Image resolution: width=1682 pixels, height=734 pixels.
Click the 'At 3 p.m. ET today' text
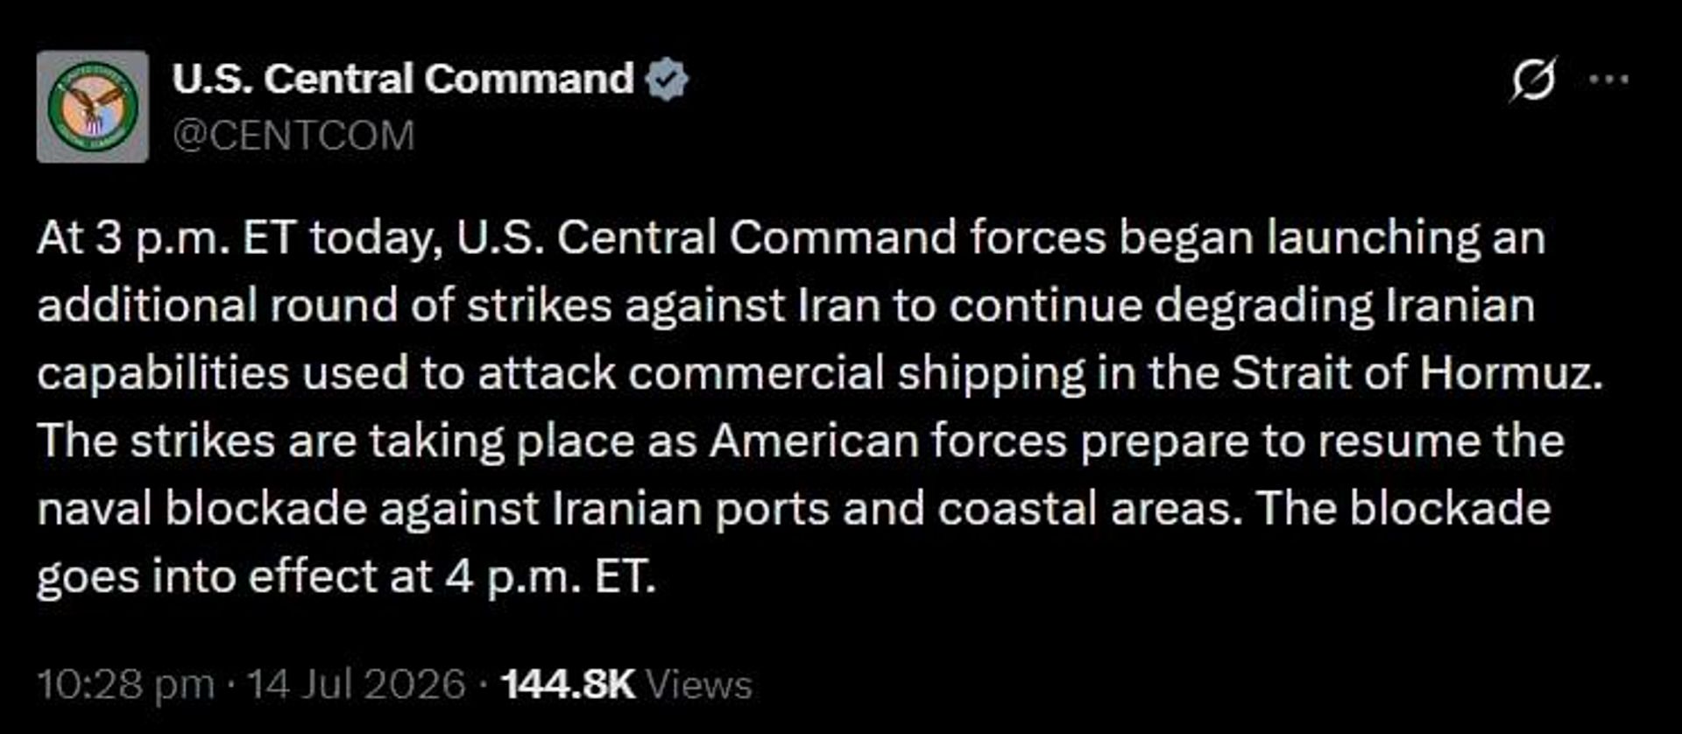point(239,238)
